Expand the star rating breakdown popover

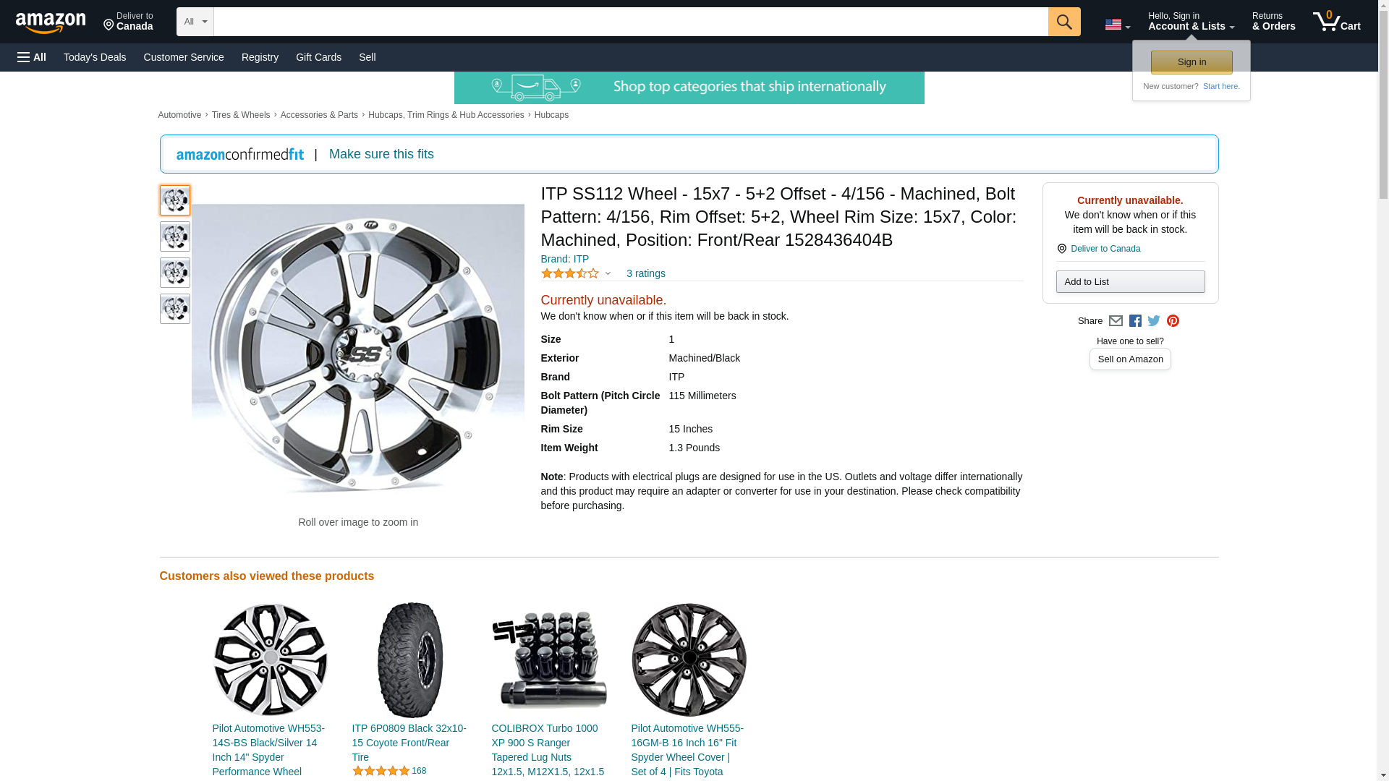point(576,273)
